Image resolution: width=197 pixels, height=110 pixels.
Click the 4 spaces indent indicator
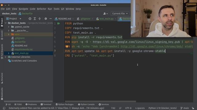[x=140, y=108]
